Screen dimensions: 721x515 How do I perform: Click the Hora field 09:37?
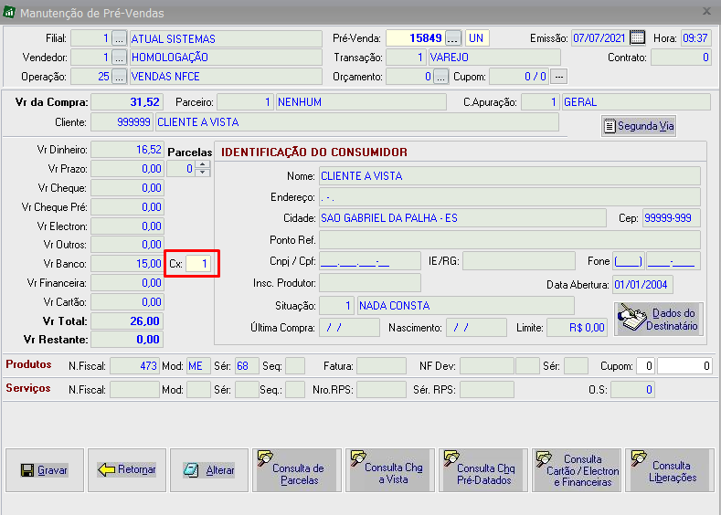pos(695,38)
